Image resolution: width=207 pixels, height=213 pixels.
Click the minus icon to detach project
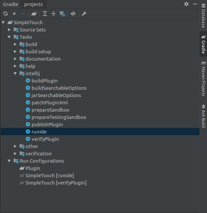click(23, 14)
